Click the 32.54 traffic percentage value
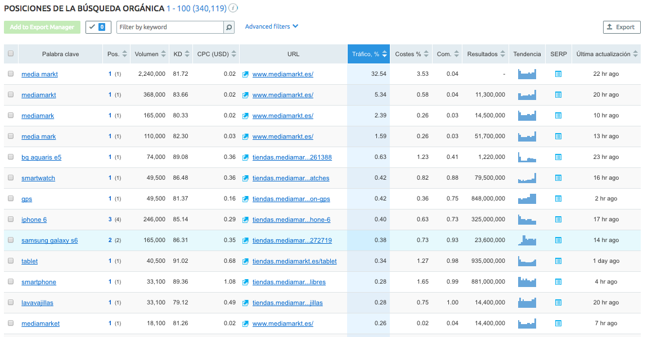Screen dimensions: 652x337 (x=379, y=74)
